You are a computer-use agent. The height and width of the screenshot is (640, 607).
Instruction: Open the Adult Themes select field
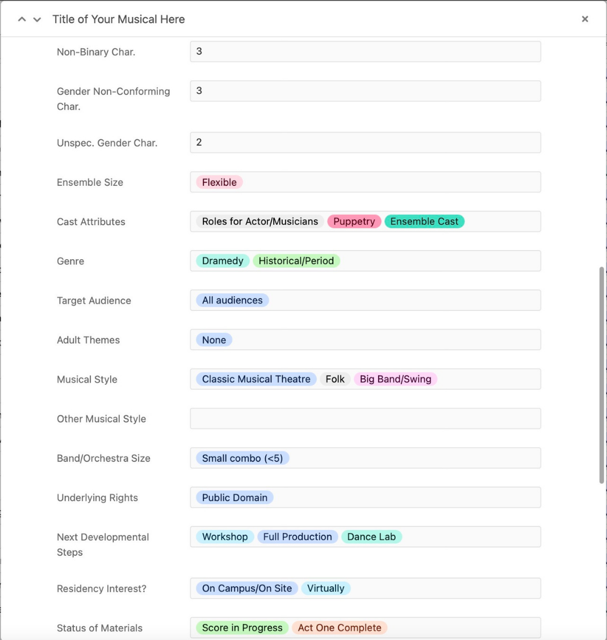click(365, 340)
